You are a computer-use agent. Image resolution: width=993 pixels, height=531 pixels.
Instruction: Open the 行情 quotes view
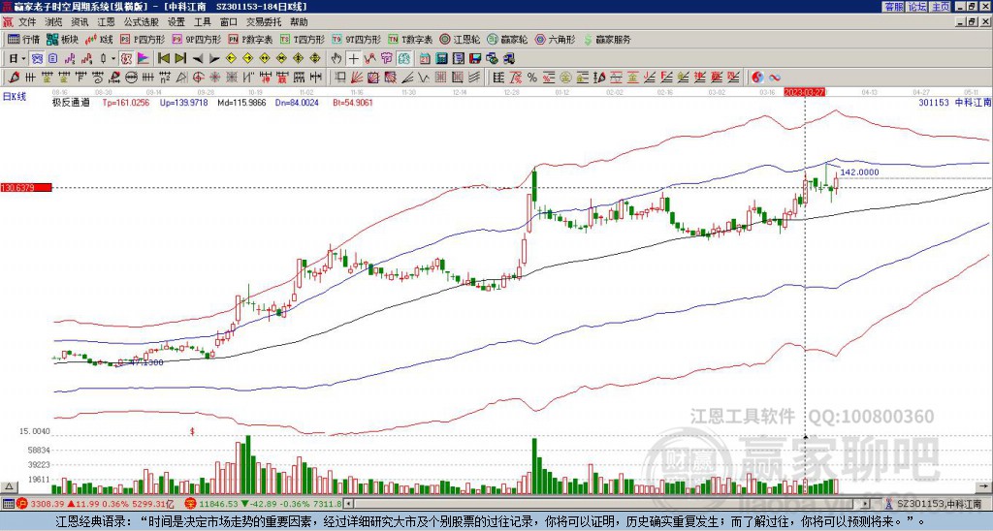pyautogui.click(x=23, y=39)
